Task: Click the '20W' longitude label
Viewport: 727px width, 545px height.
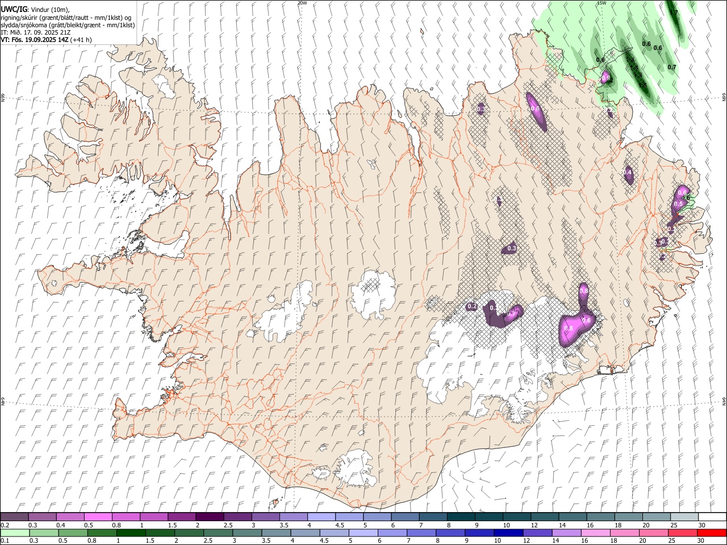Action: coord(302,3)
